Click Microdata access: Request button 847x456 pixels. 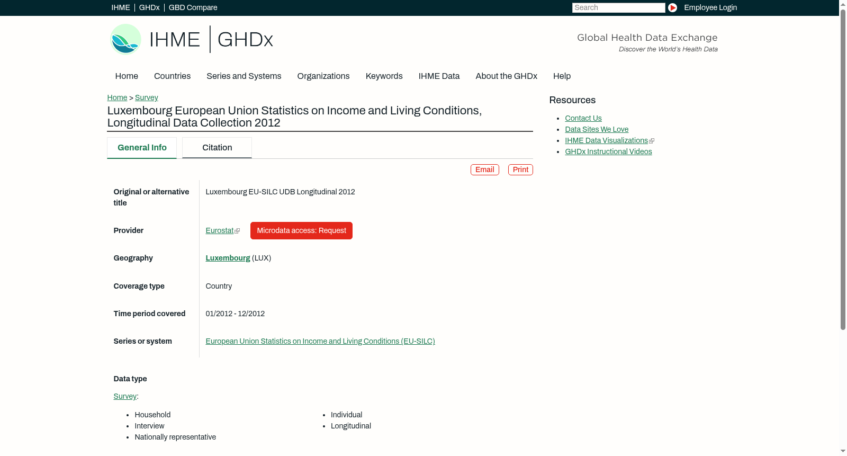click(x=301, y=231)
